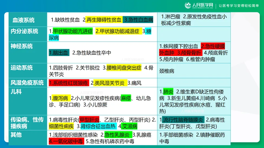Click the text 2.急性缺血性卒中

pyautogui.click(x=92, y=53)
